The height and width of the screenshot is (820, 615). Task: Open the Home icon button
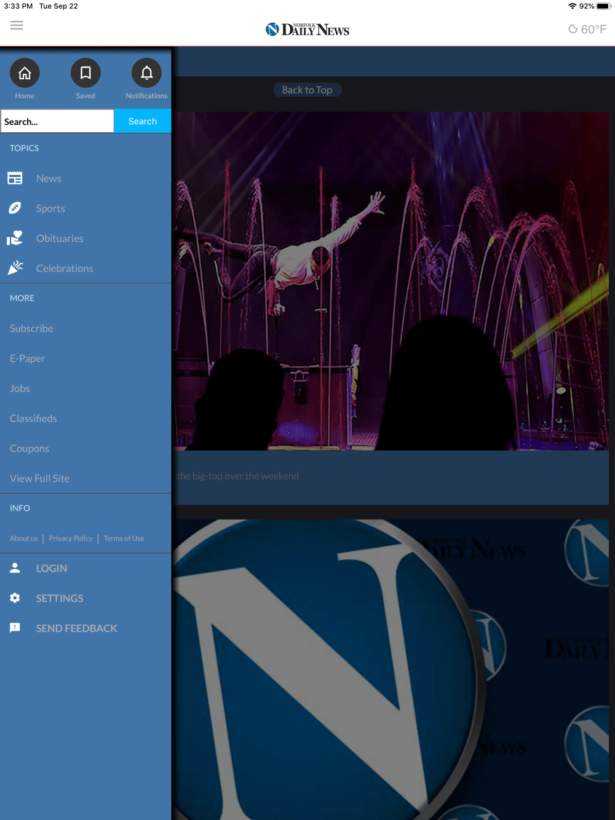pyautogui.click(x=25, y=73)
